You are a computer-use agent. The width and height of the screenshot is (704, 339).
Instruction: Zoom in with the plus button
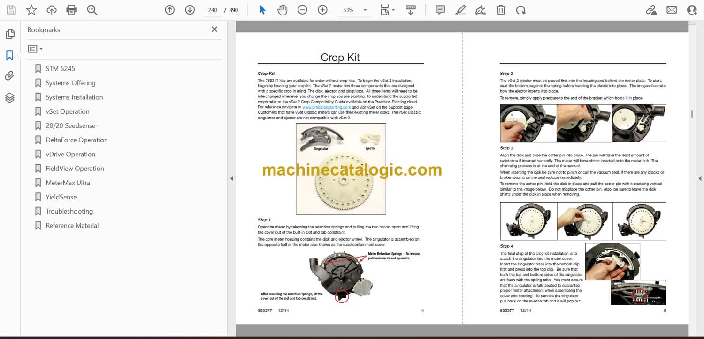322,10
